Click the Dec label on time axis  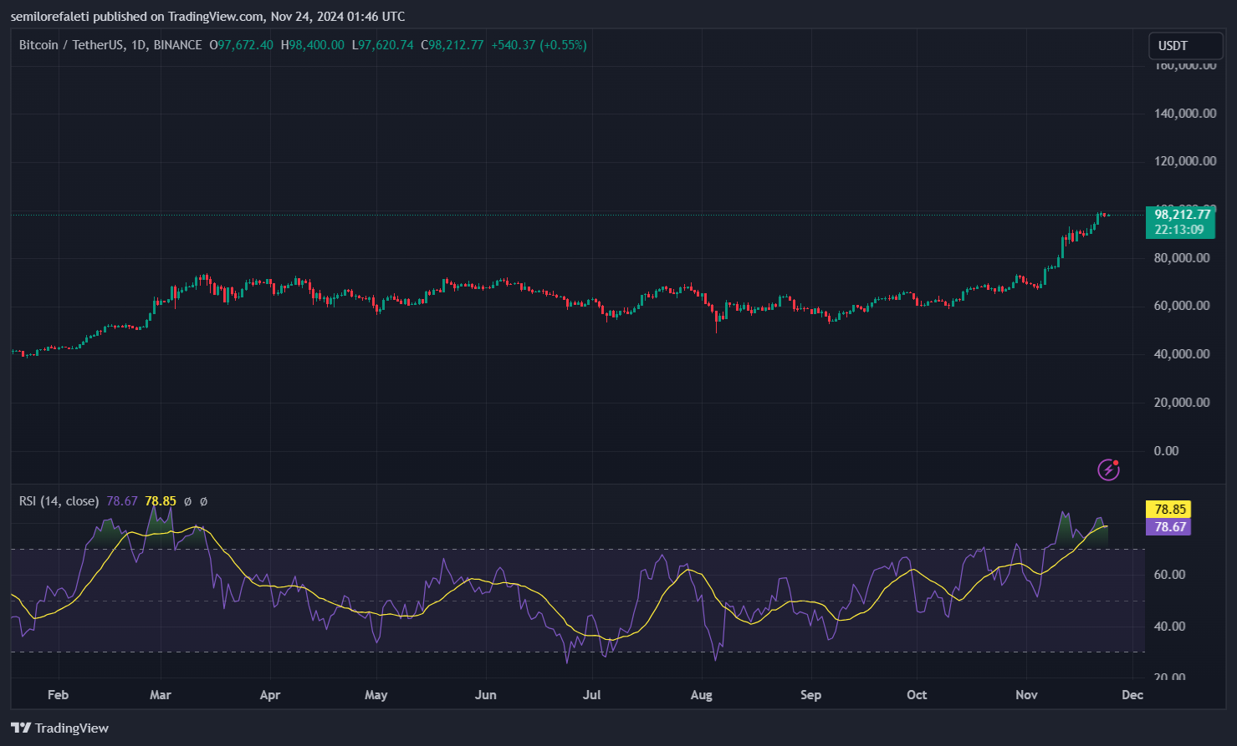click(1132, 695)
